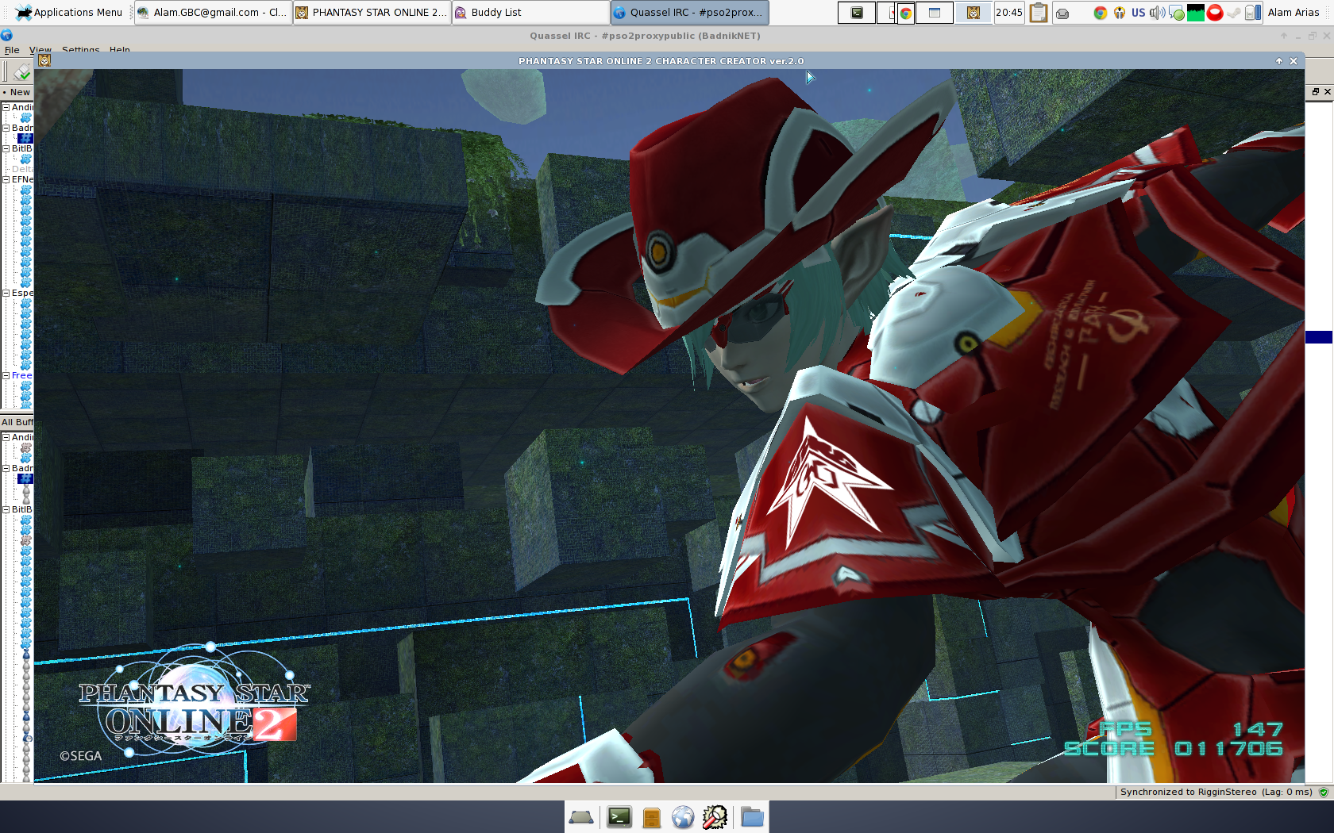1334x833 pixels.
Task: Collapse the Andi network tree node
Action: (6, 107)
